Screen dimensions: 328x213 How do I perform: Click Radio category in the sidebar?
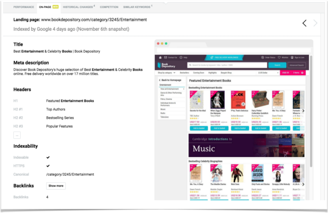[163, 113]
